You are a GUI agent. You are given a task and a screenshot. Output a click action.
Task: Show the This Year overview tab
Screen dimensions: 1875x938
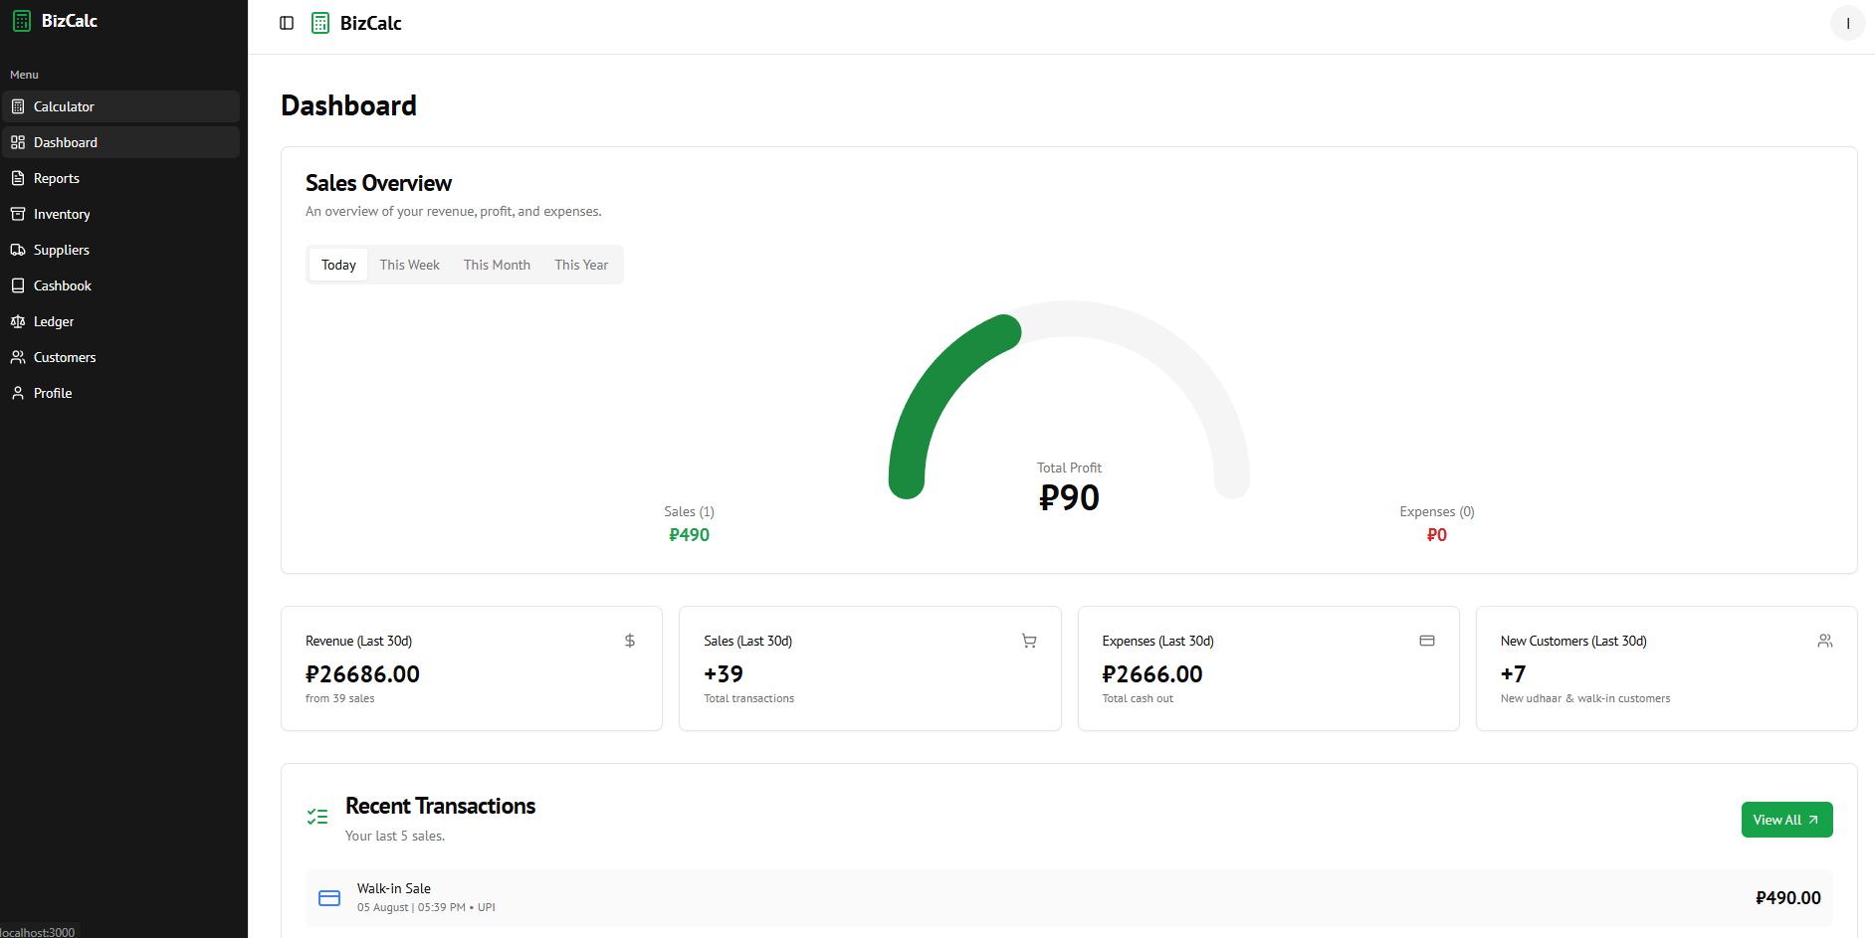[581, 265]
